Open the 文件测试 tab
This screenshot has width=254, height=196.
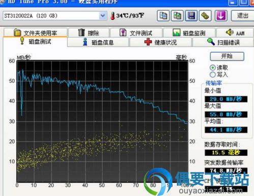coord(136,33)
